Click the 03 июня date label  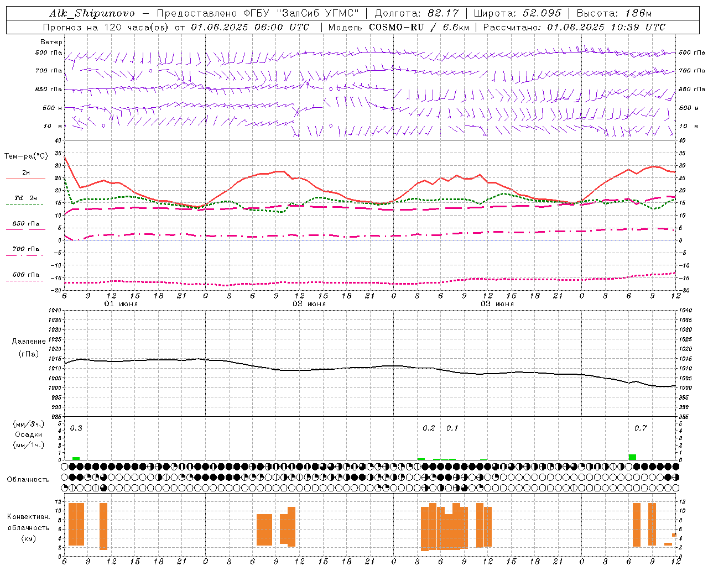pos(497,304)
